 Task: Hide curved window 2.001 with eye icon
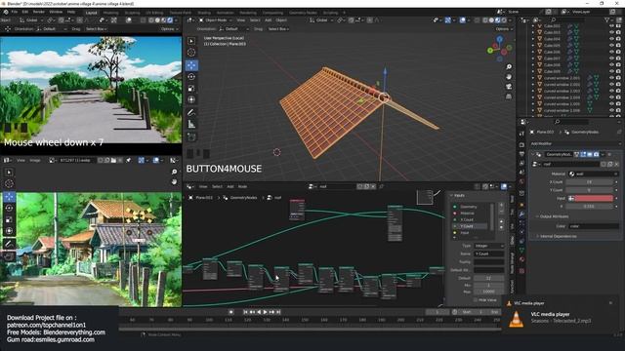point(611,78)
